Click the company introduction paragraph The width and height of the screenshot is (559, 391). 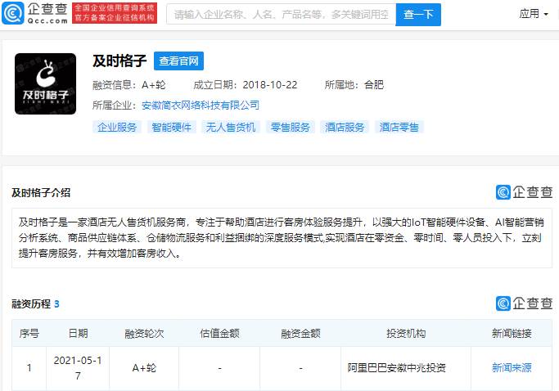coord(282,238)
